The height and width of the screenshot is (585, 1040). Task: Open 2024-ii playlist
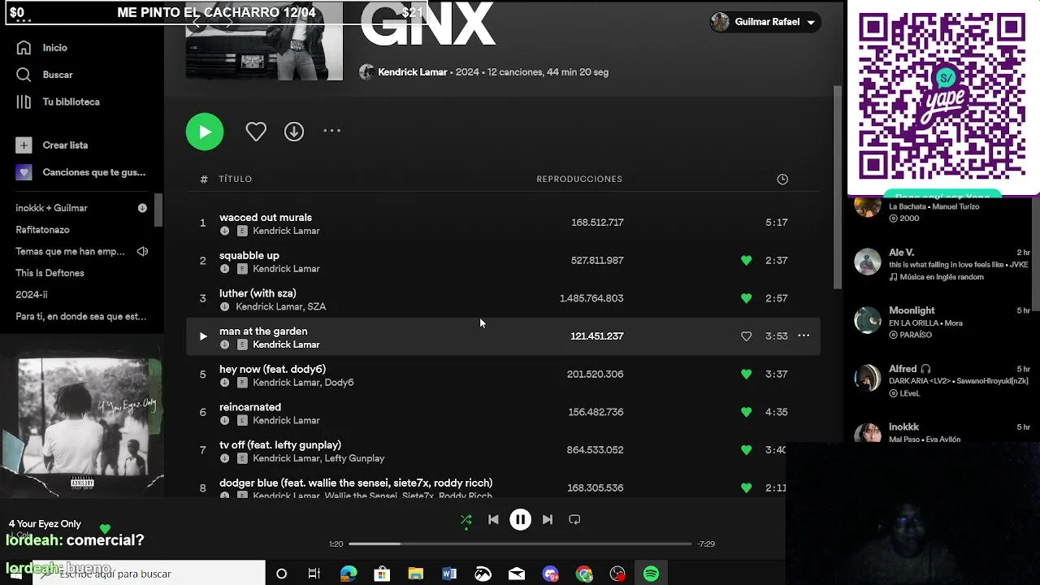point(32,295)
